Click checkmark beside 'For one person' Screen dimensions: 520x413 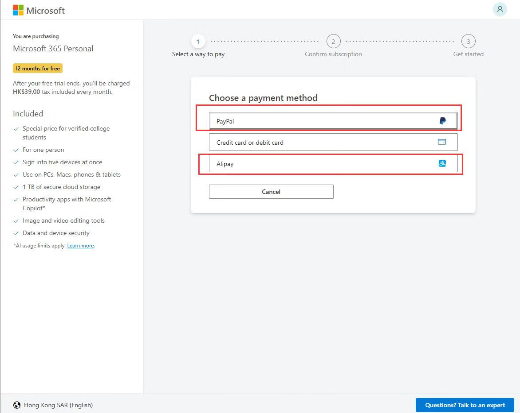pos(16,150)
